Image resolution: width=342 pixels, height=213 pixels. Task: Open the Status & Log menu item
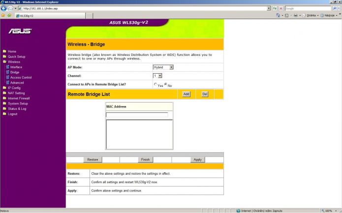point(17,108)
